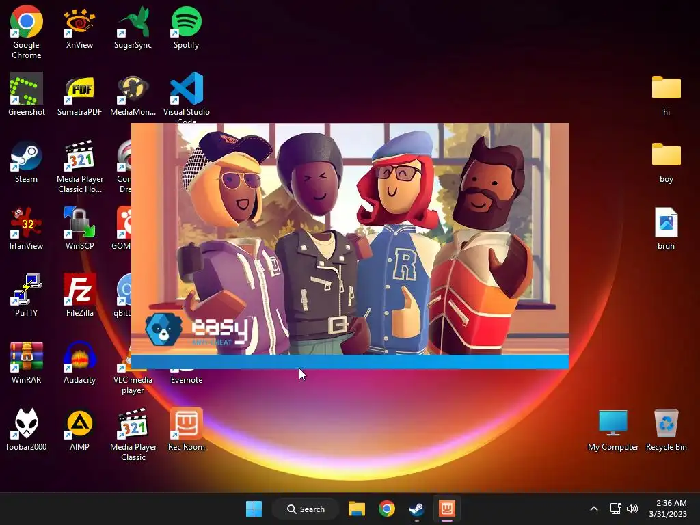Open the My Computer desktop icon
The height and width of the screenshot is (525, 700).
(x=613, y=431)
